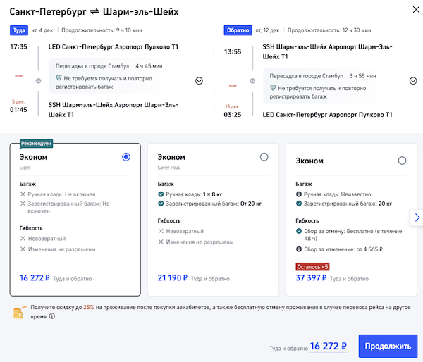The width and height of the screenshot is (423, 362).
Task: Click the Продолжить button
Action: (388, 346)
